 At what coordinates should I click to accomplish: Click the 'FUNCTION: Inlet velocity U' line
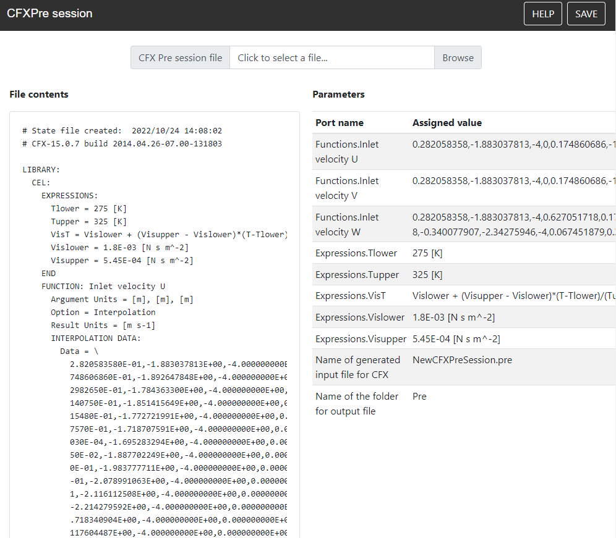103,286
